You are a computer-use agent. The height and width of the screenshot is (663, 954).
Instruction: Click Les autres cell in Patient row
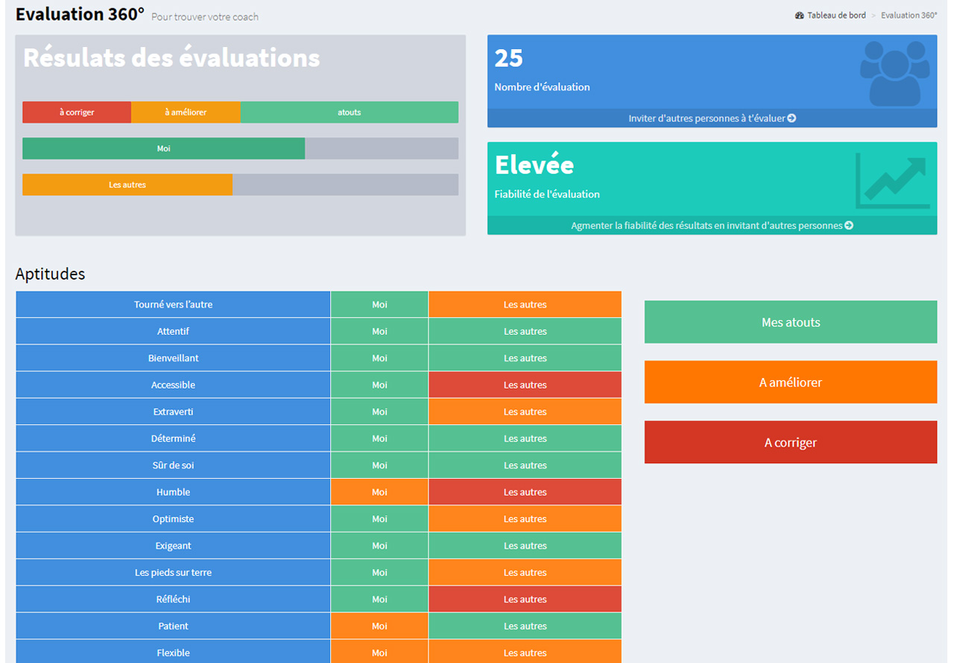(525, 626)
